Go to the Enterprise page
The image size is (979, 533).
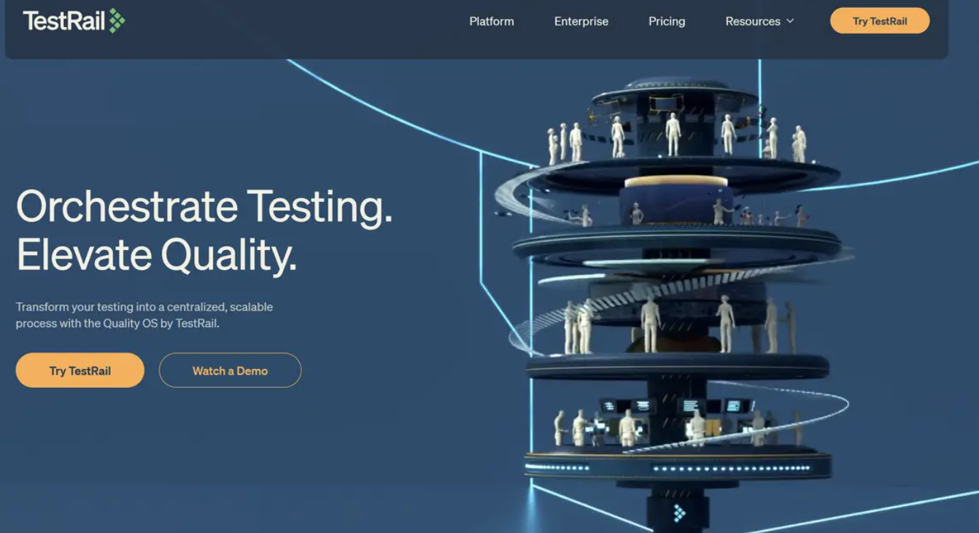tap(581, 21)
